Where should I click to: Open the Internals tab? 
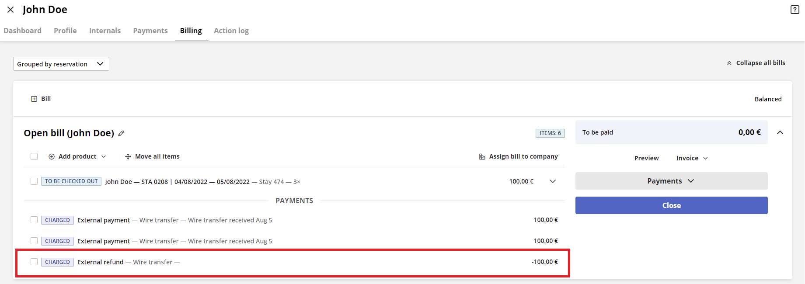click(x=105, y=31)
